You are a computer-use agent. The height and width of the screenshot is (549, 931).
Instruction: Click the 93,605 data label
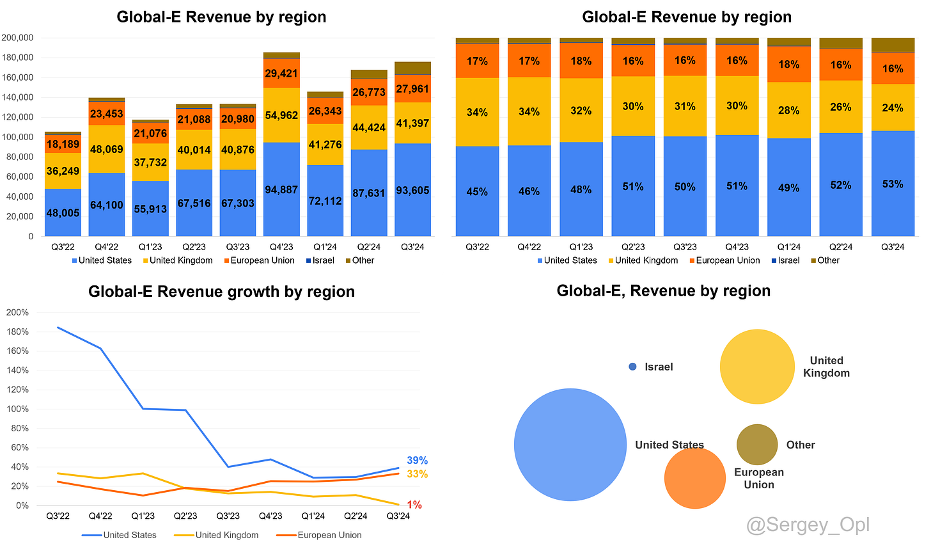point(412,191)
